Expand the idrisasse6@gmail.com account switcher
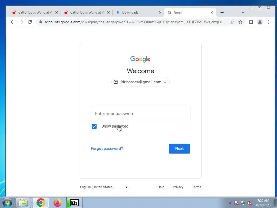The width and height of the screenshot is (277, 208). [x=140, y=82]
